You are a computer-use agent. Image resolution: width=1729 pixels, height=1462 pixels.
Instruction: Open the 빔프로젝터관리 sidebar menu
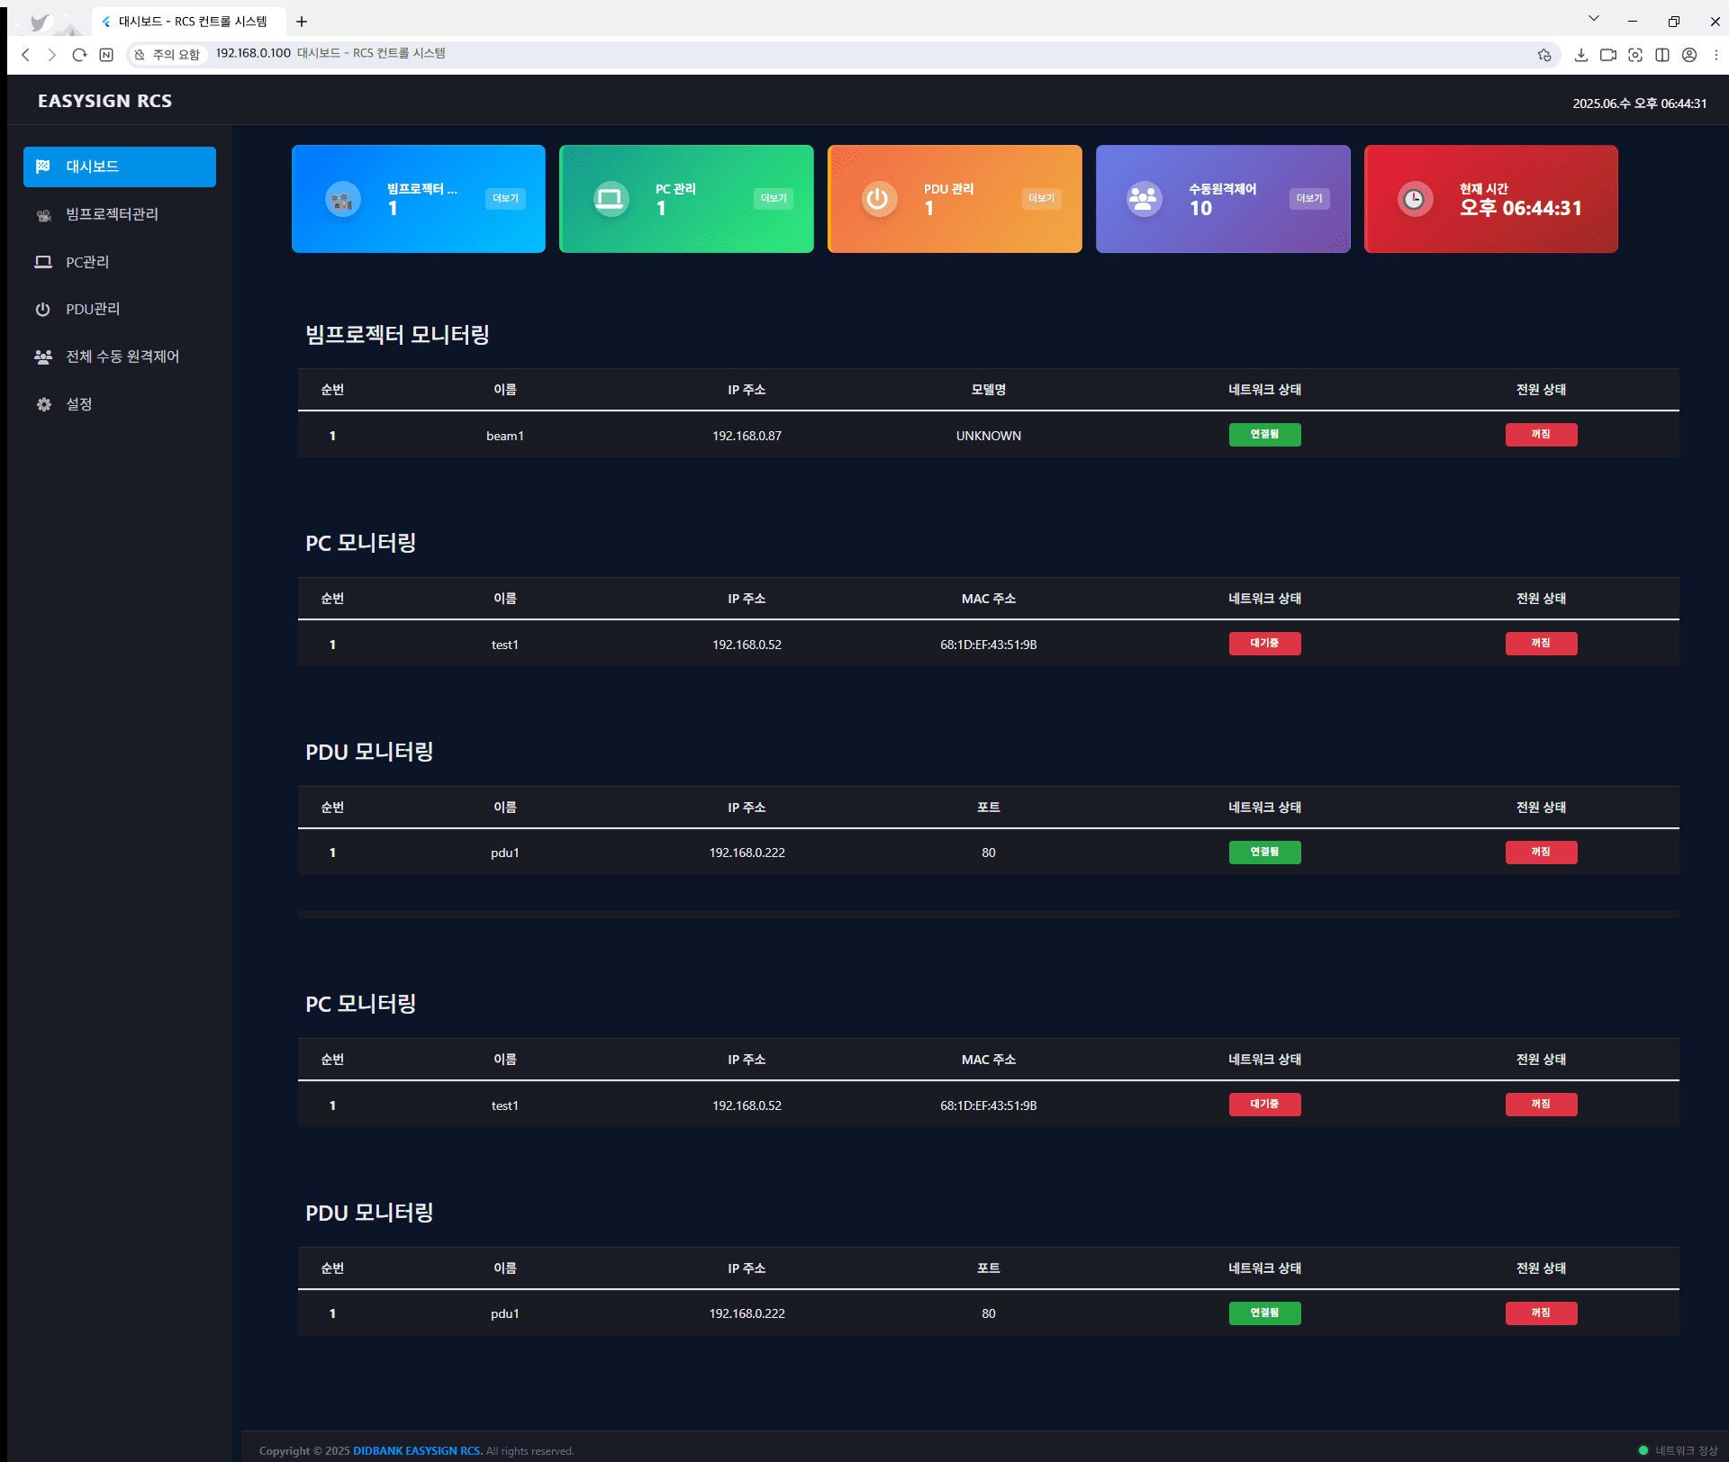point(112,214)
